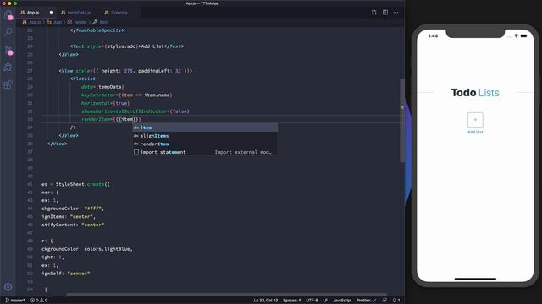The height and width of the screenshot is (304, 542).
Task: Click the 'FlatList' tag in the code
Action: point(84,79)
